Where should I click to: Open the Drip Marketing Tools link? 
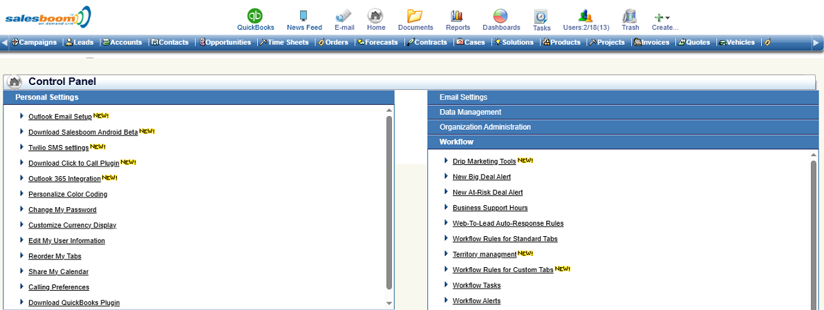click(484, 162)
